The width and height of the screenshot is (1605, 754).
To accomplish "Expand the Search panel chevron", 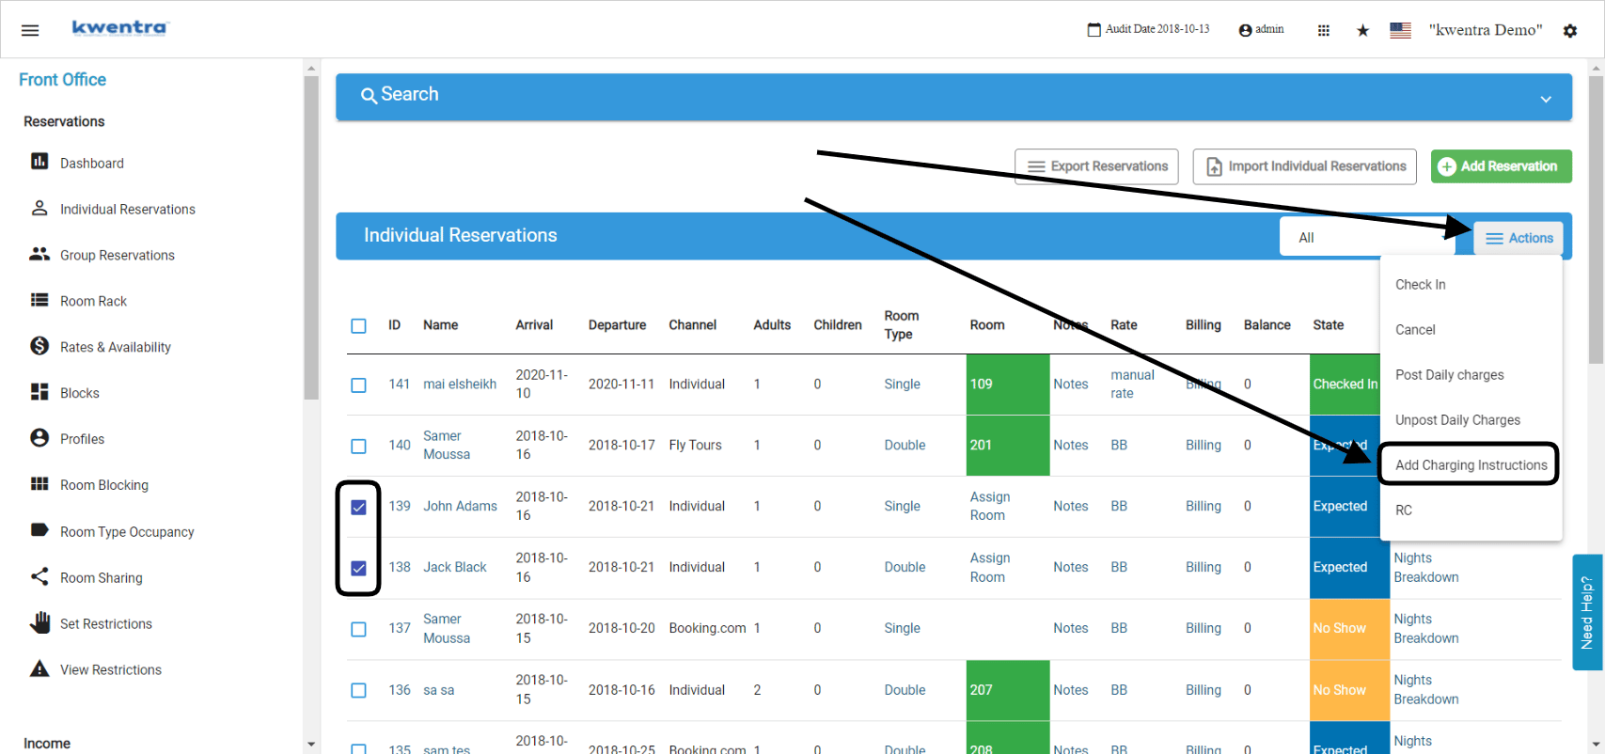I will 1546,99.
